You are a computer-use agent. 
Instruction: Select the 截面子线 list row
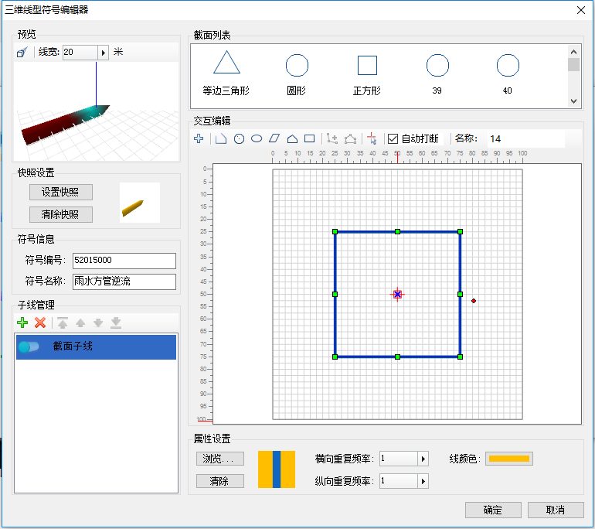[x=97, y=346]
